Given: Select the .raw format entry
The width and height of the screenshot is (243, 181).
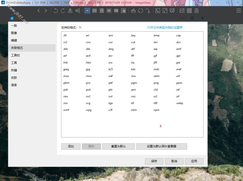Looking at the screenshot, I should click(65, 96).
